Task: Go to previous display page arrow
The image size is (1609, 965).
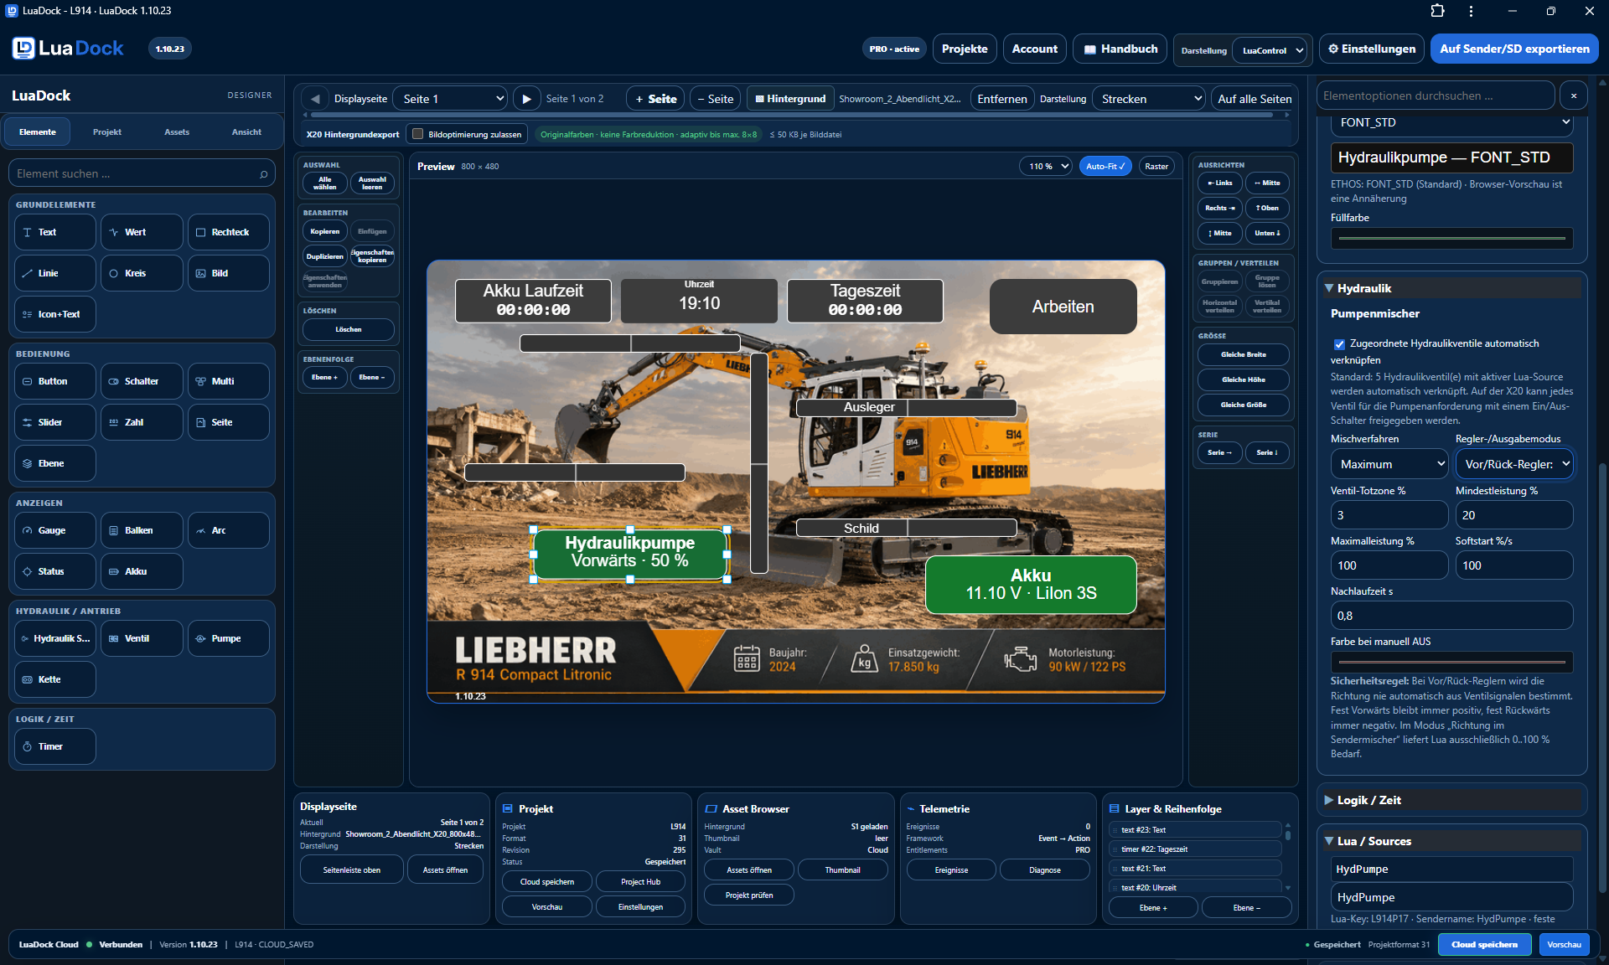Action: 315,99
